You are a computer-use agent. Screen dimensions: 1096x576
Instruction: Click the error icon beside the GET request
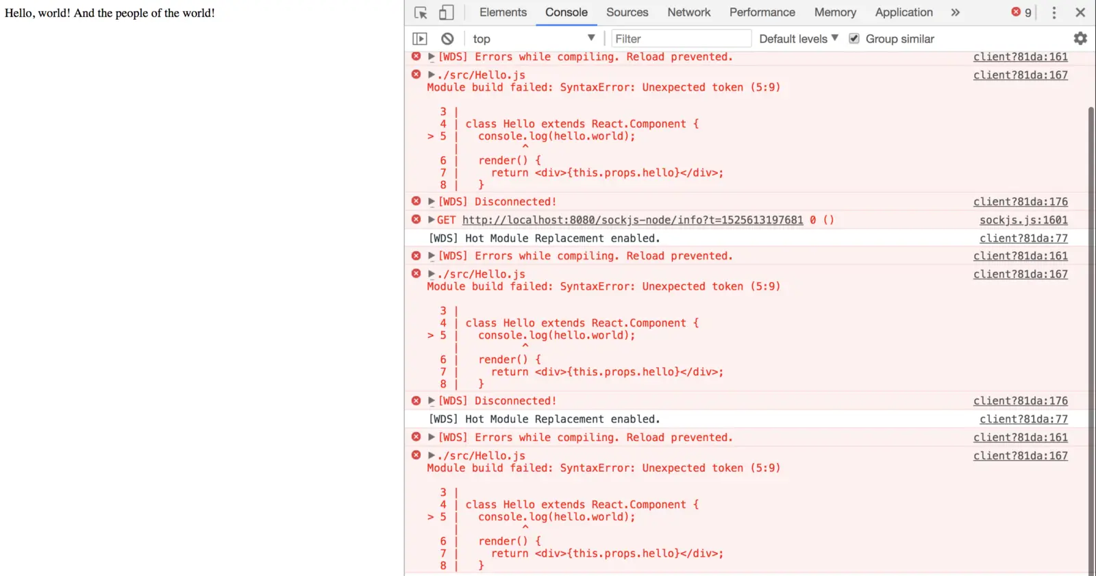(416, 220)
